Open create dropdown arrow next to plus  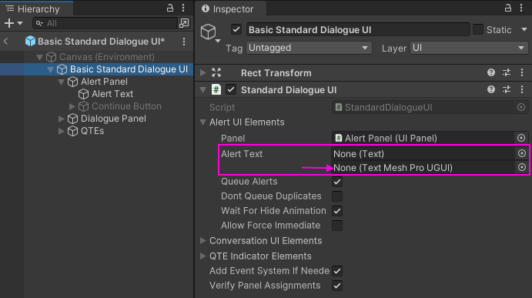click(x=20, y=23)
